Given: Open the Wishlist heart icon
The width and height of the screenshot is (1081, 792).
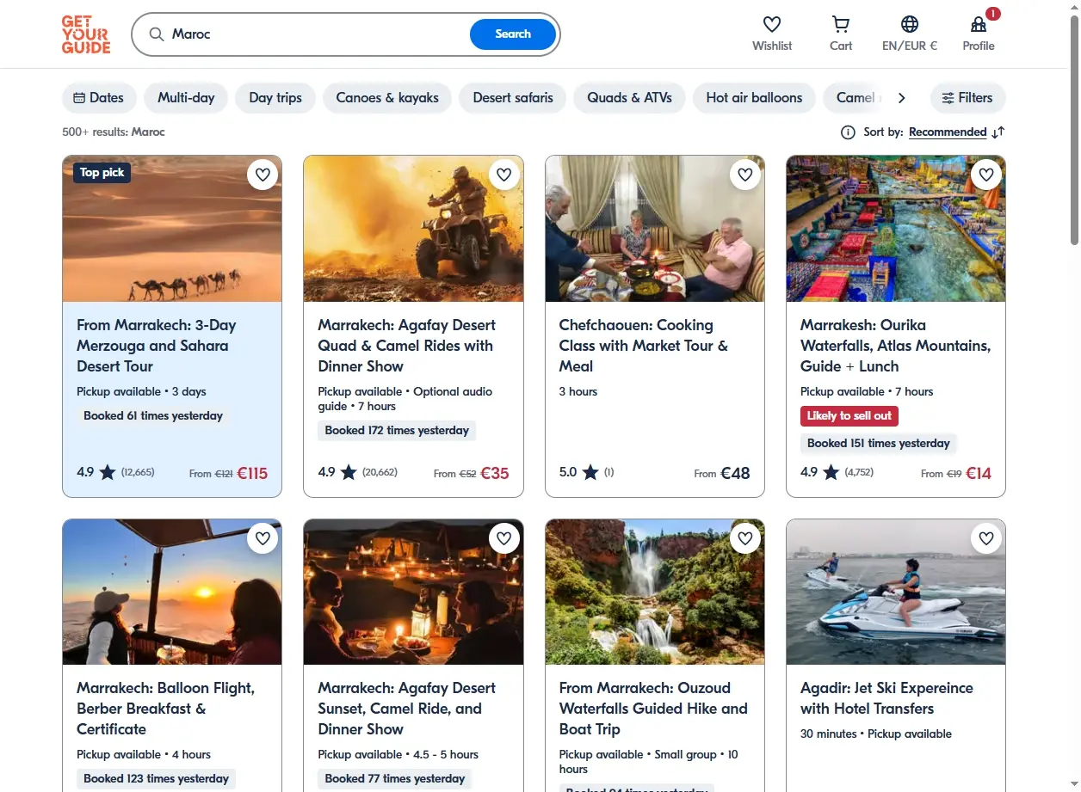Looking at the screenshot, I should [772, 24].
